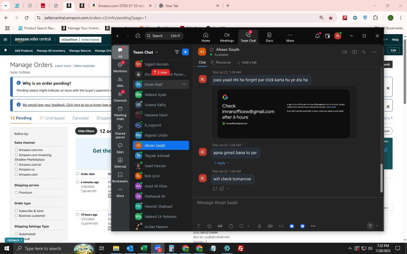Viewport: 407px width, 254px height.
Task: Create new chat with plus button
Action: pyautogui.click(x=185, y=52)
